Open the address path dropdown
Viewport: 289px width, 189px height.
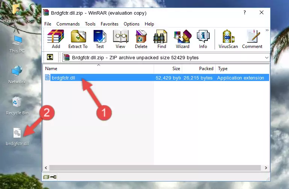click(x=266, y=57)
